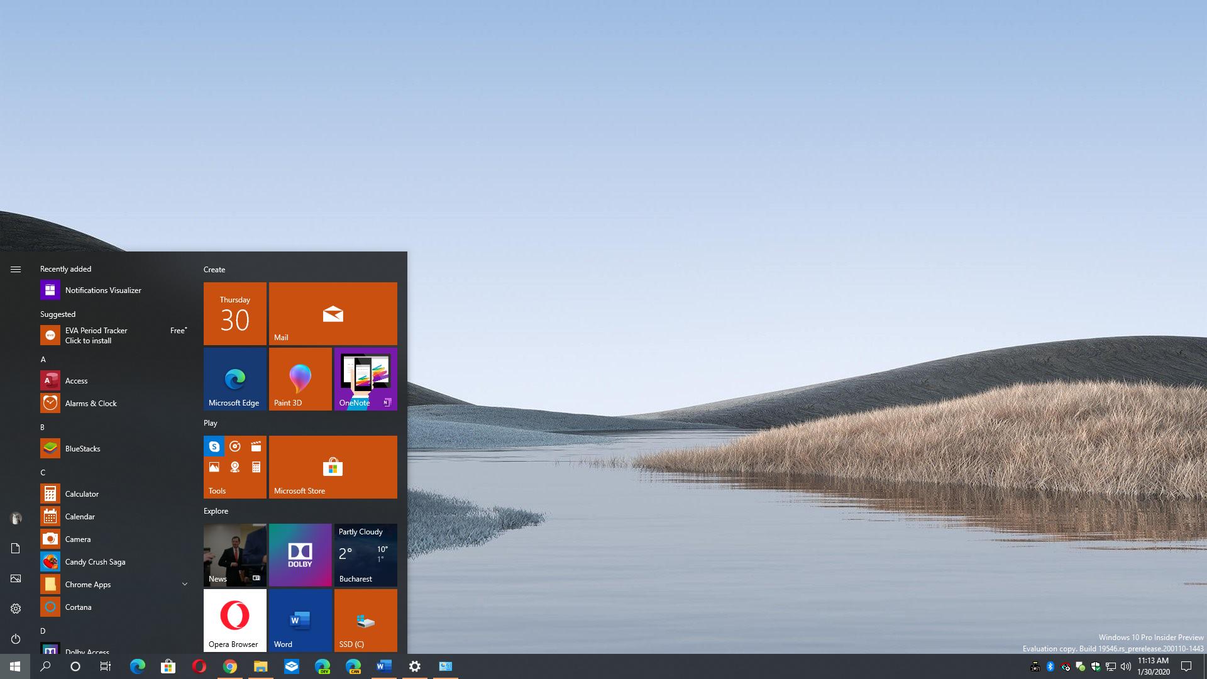Open Settings gear on taskbar
Screen dimensions: 1207x679
[414, 666]
